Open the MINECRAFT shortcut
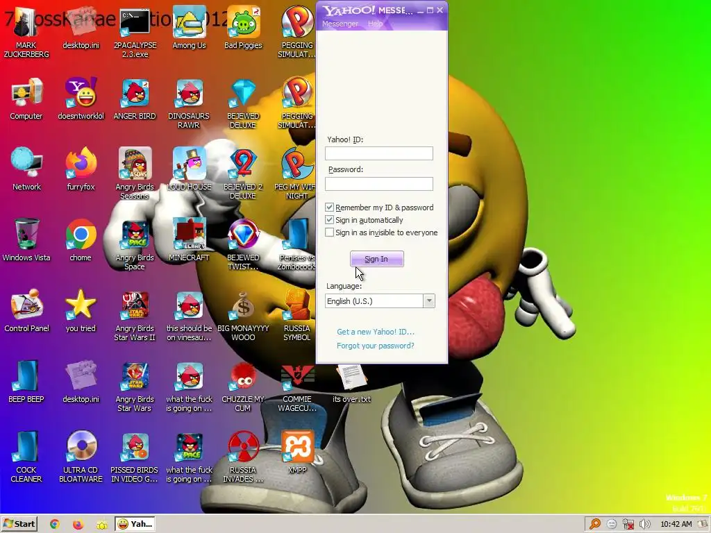 coord(189,240)
